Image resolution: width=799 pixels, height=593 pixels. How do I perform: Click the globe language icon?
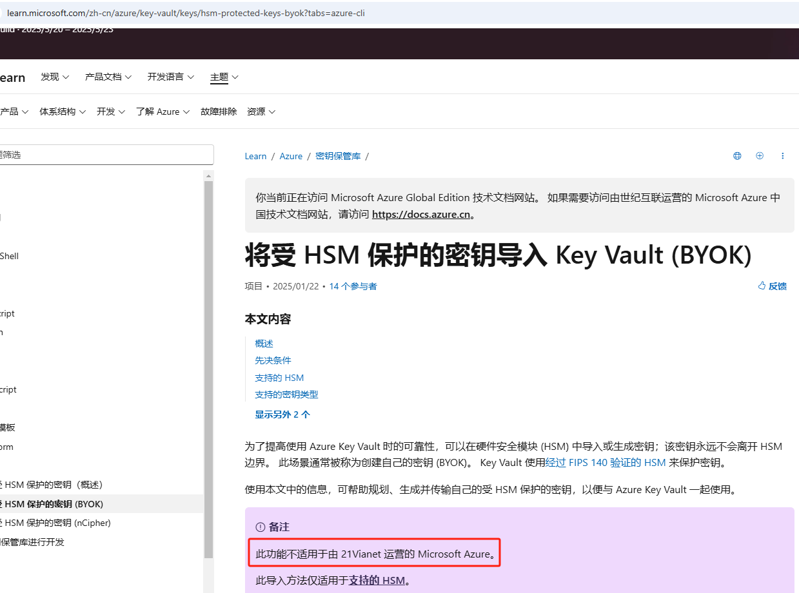[x=737, y=156]
